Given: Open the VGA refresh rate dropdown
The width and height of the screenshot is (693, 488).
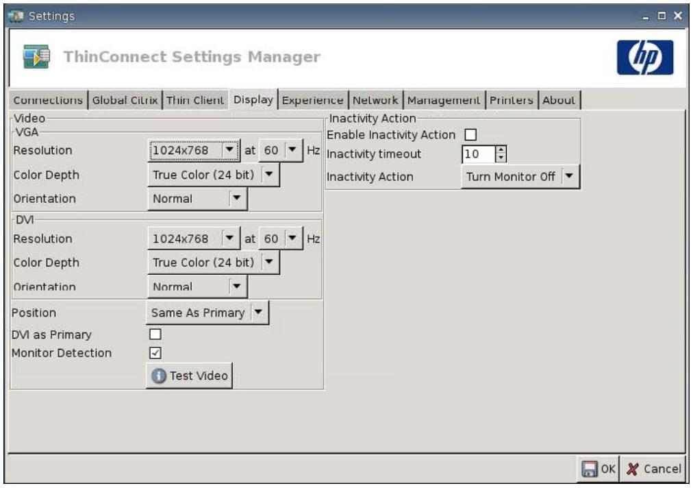Looking at the screenshot, I should pyautogui.click(x=281, y=150).
